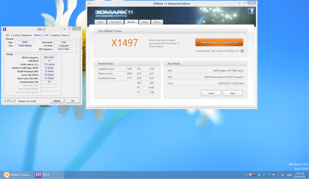The width and height of the screenshot is (309, 179).
Task: Click the GT1 value 8.10
Action: (x=152, y=69)
